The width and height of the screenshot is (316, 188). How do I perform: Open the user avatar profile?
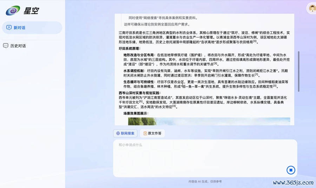pyautogui.click(x=312, y=8)
